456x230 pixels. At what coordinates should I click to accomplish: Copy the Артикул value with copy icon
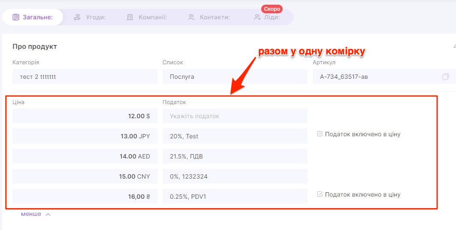point(446,77)
